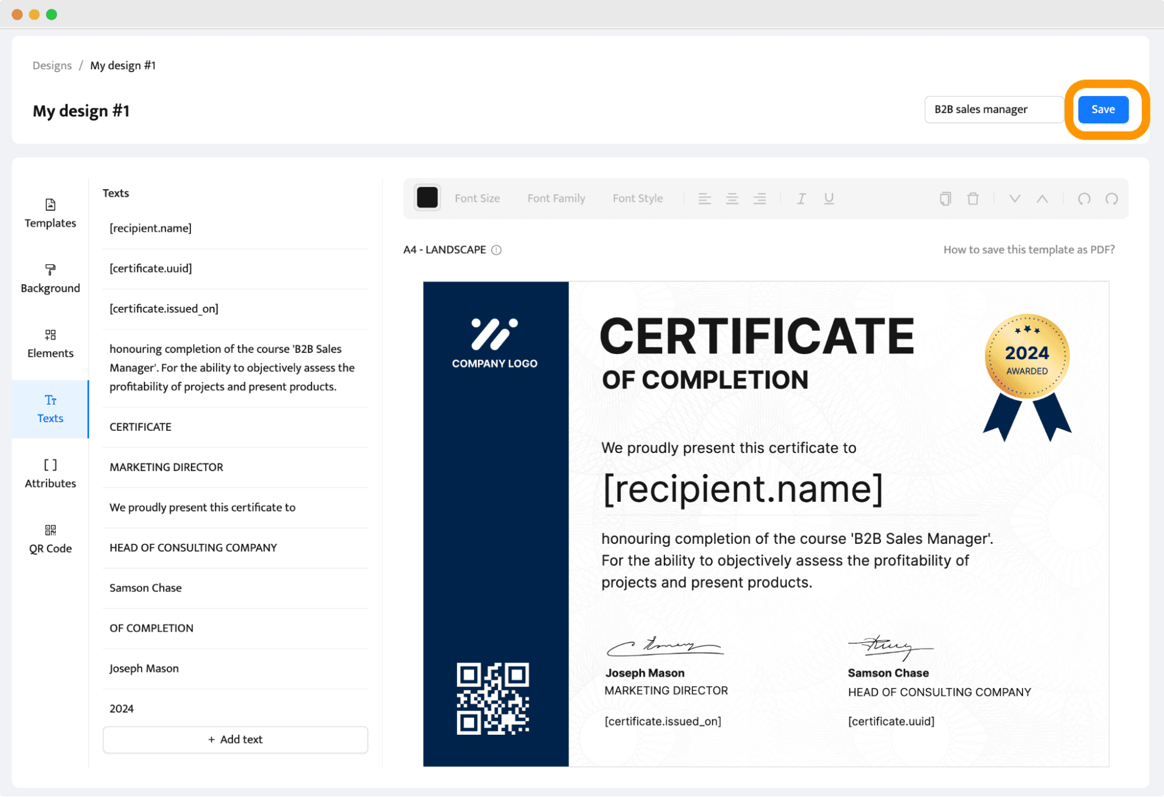Image resolution: width=1164 pixels, height=797 pixels.
Task: Toggle underline formatting
Action: (829, 199)
